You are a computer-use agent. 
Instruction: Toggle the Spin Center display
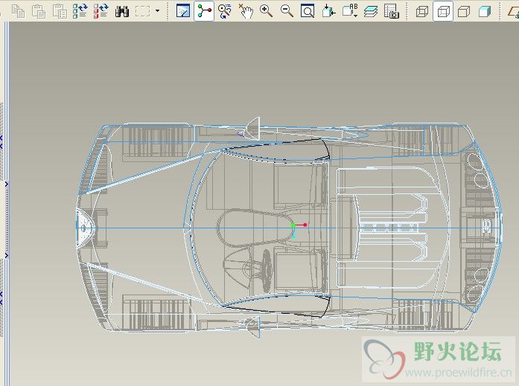click(x=204, y=11)
